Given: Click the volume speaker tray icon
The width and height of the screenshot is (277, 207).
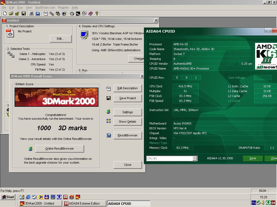Looking at the screenshot, I should [x=263, y=203].
